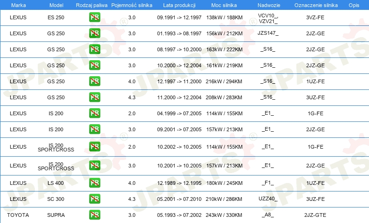The image size is (369, 223).
Task: Click the fuel icon for GS 250 163kW / 222KM
Action: 94,49
